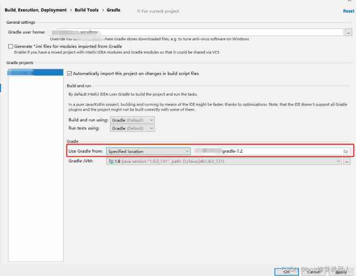Open Build, Execution, Deployment breadcrumb

[36, 10]
